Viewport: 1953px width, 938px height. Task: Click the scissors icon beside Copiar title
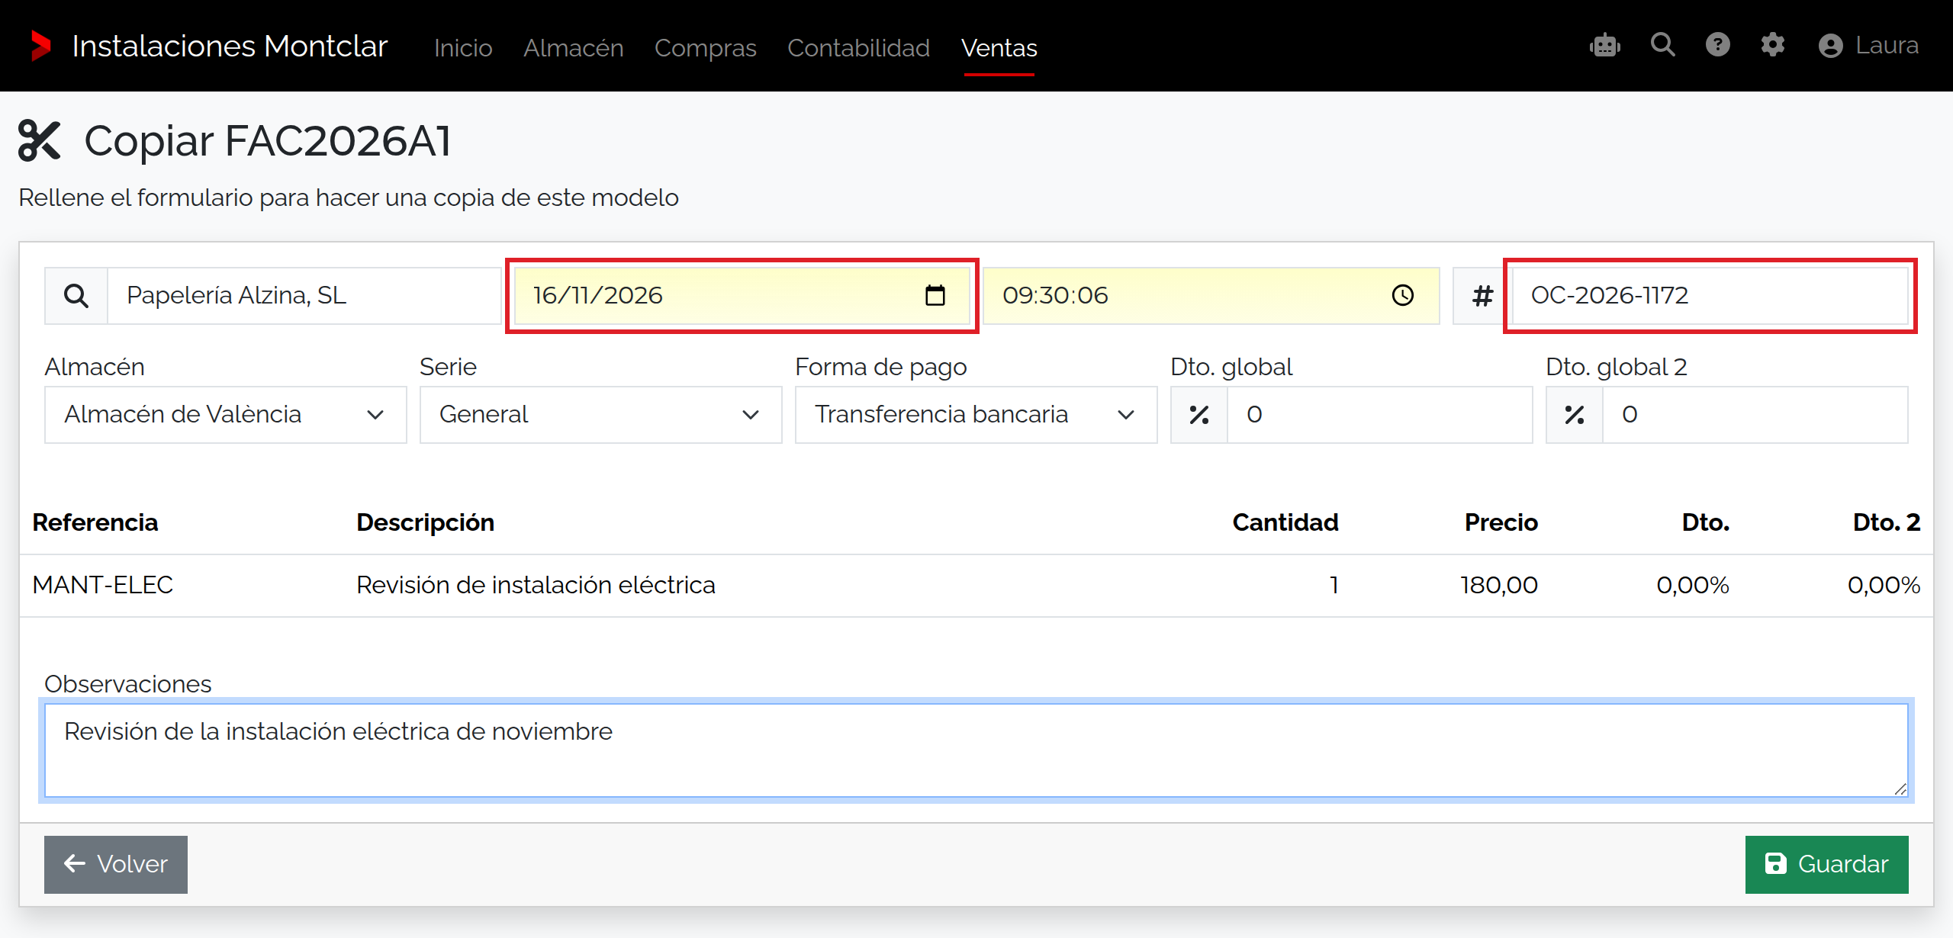point(40,141)
